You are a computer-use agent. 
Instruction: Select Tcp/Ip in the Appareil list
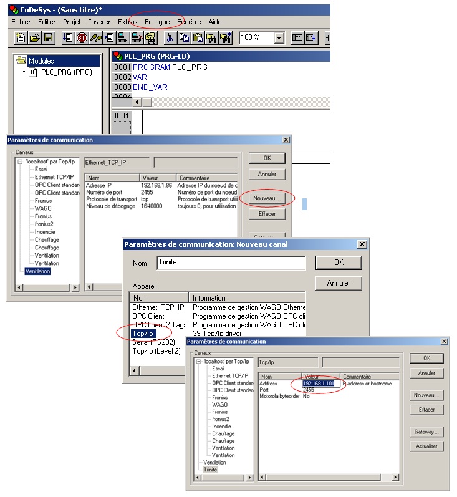[x=143, y=334]
